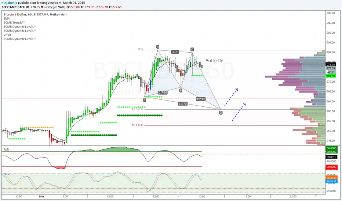Click the 0% Fibonacci level label

[141, 49]
